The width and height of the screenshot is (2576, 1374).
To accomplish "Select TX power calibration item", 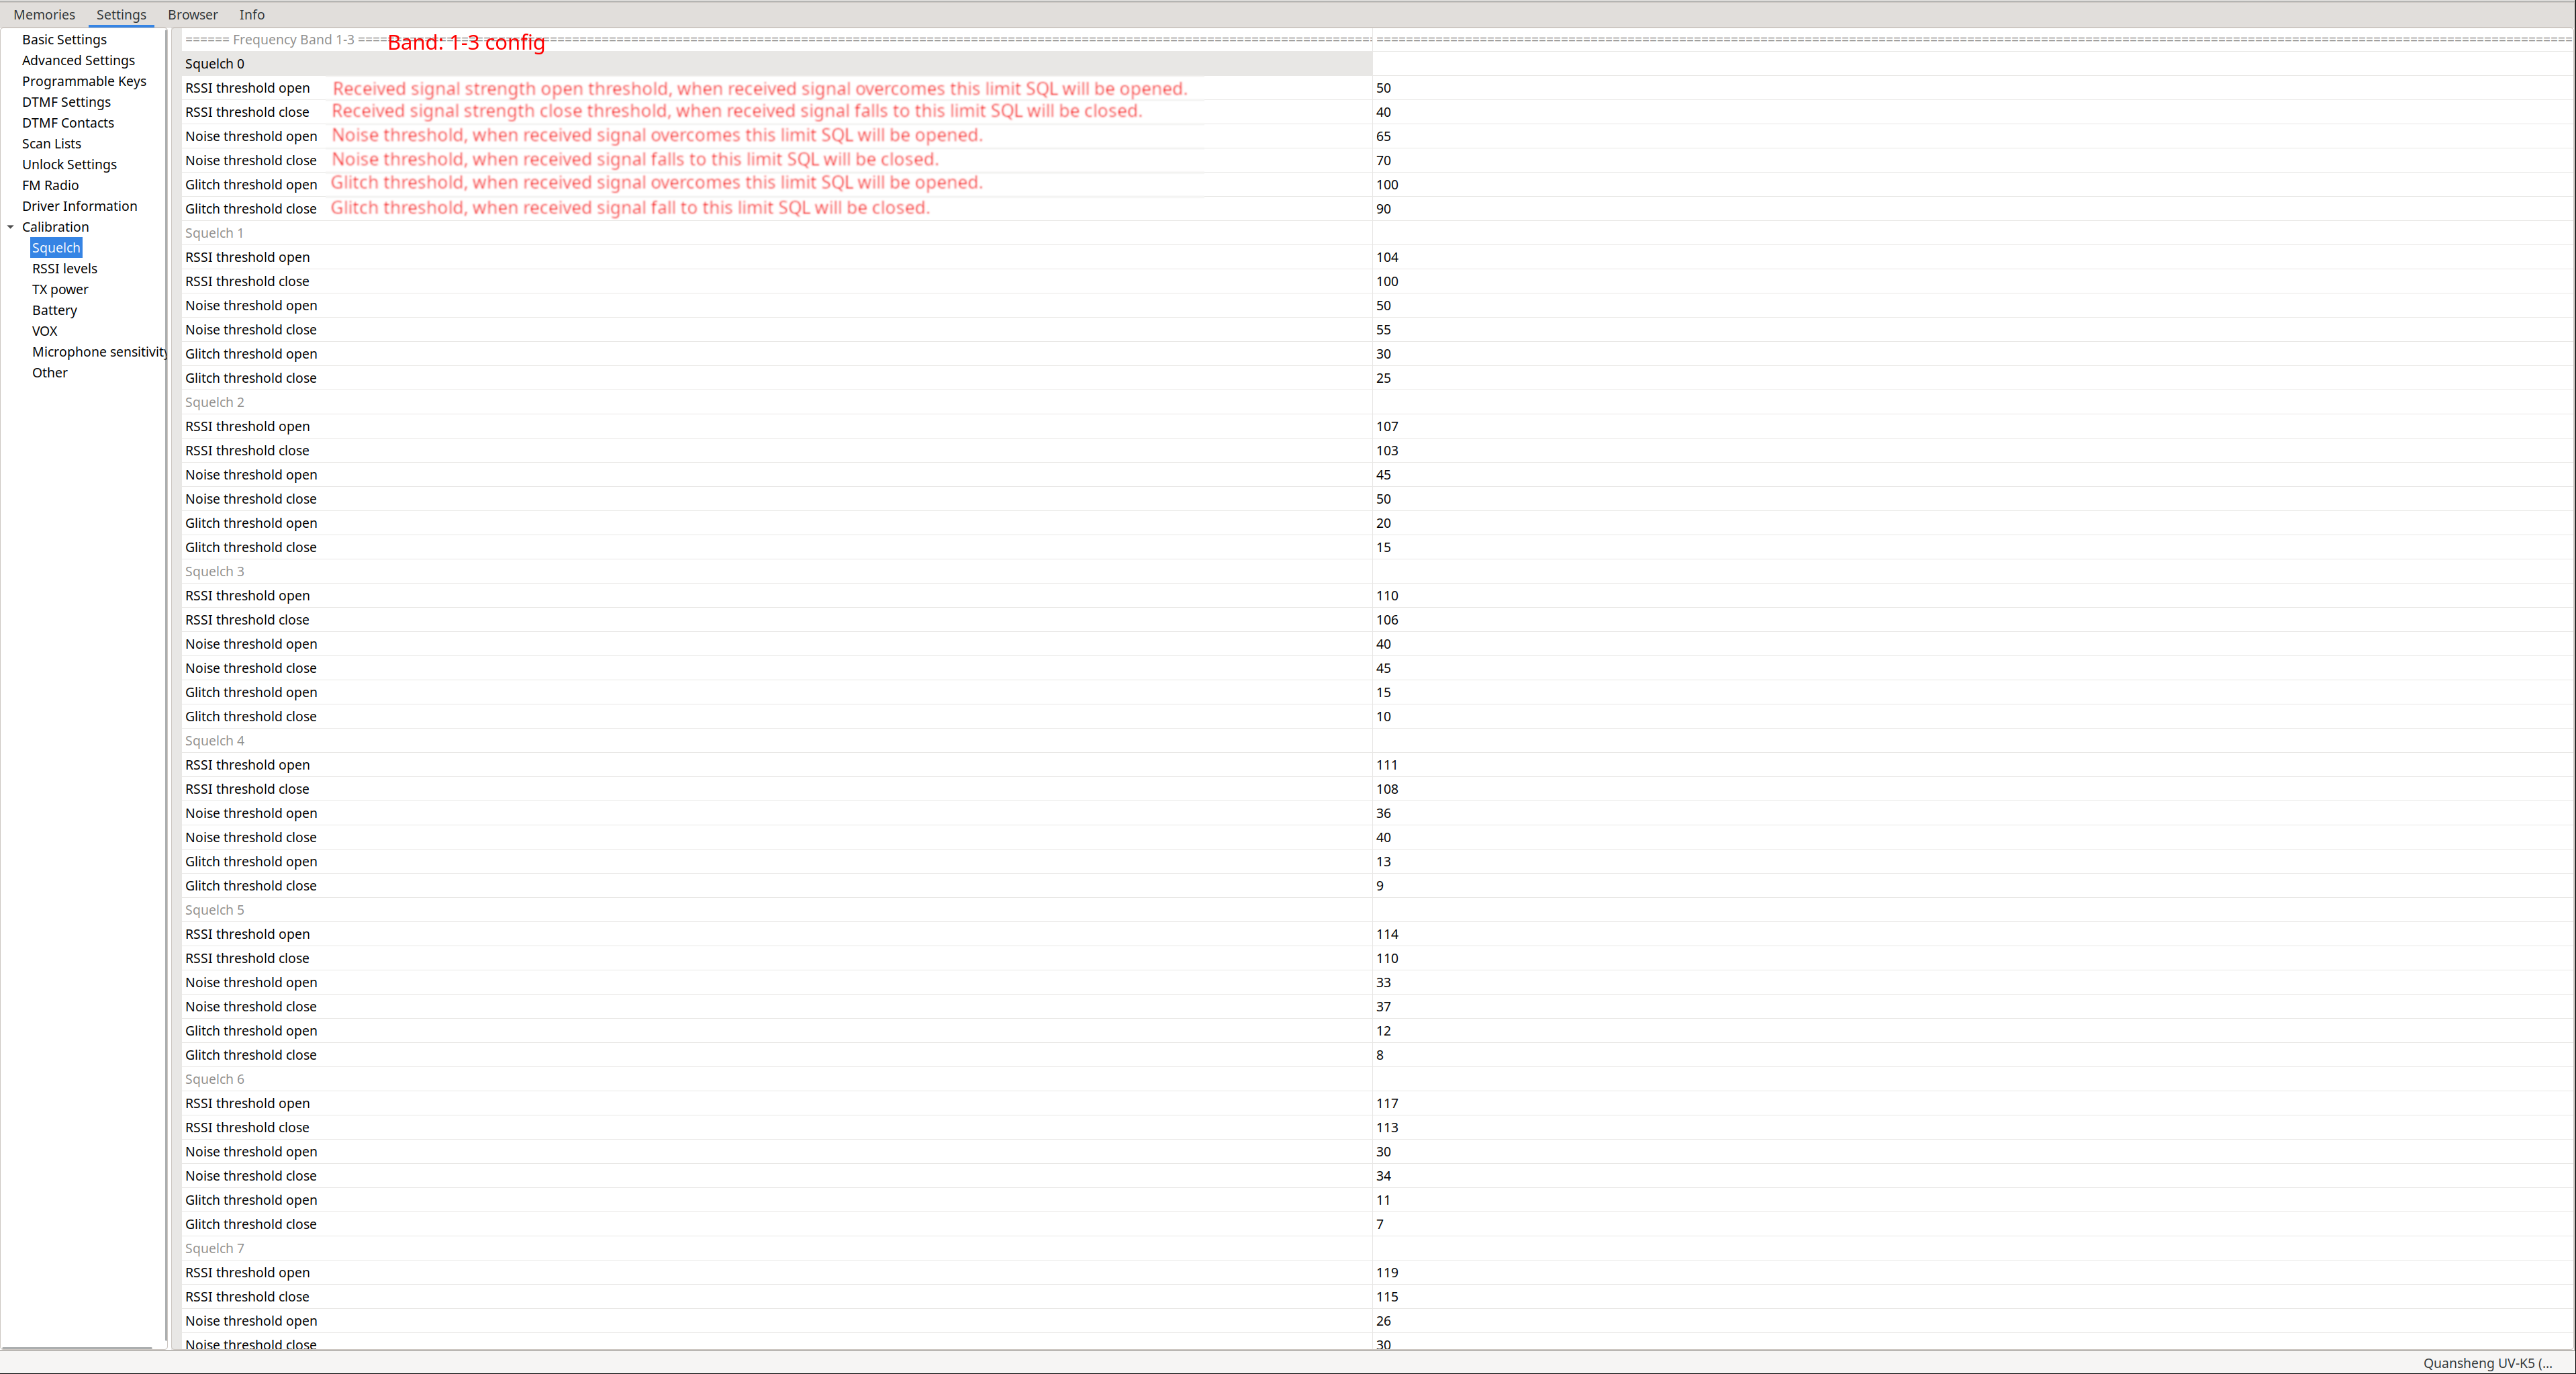I will click(60, 289).
